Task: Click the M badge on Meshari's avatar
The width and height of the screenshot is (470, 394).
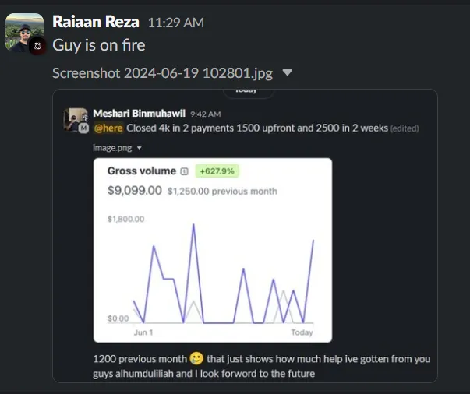Action: [83, 128]
